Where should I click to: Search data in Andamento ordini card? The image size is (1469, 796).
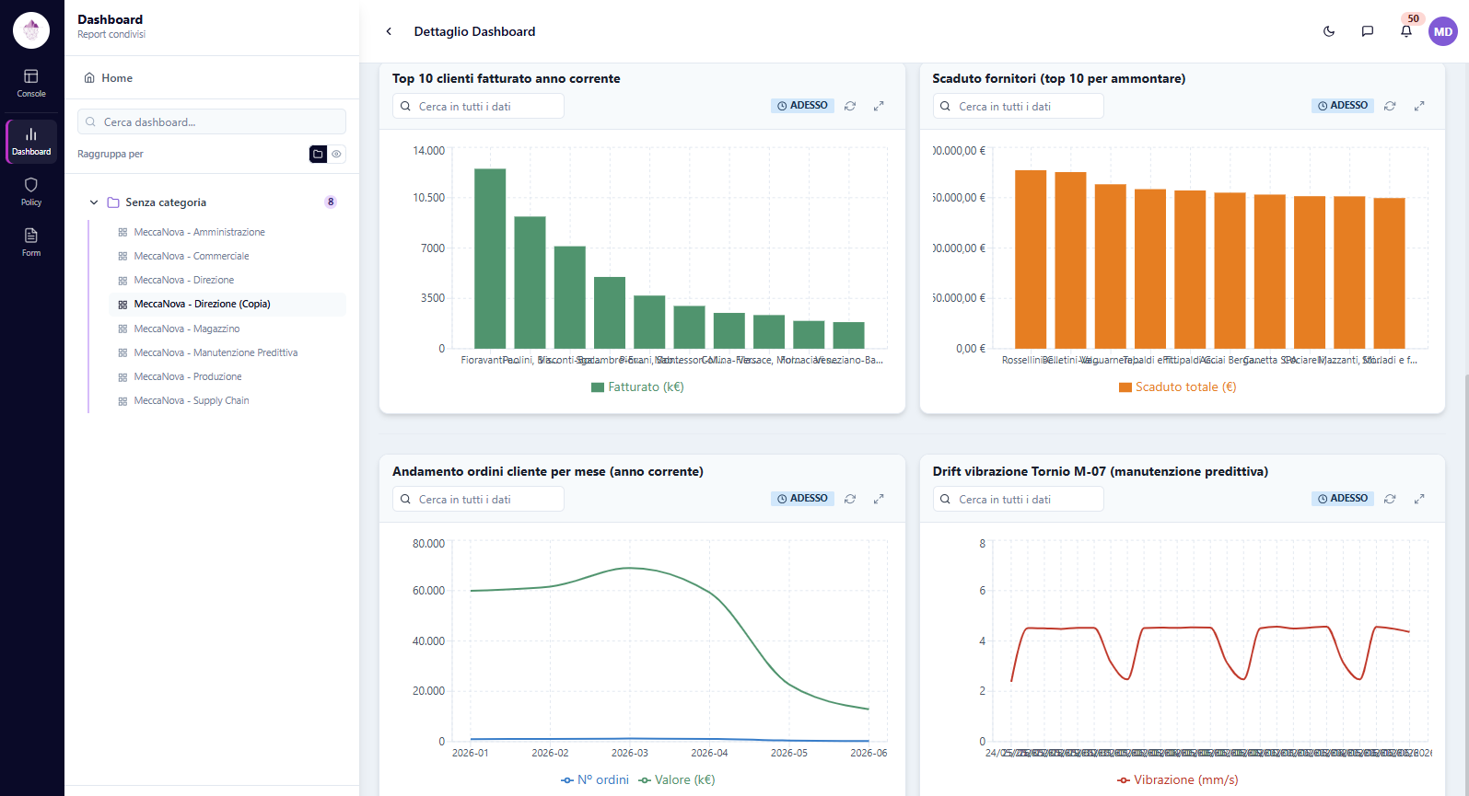click(478, 499)
